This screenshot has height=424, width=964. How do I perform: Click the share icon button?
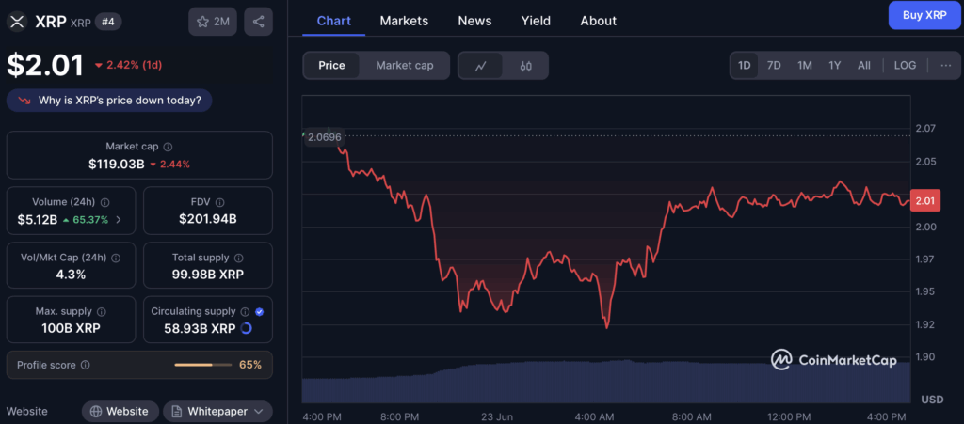259,22
